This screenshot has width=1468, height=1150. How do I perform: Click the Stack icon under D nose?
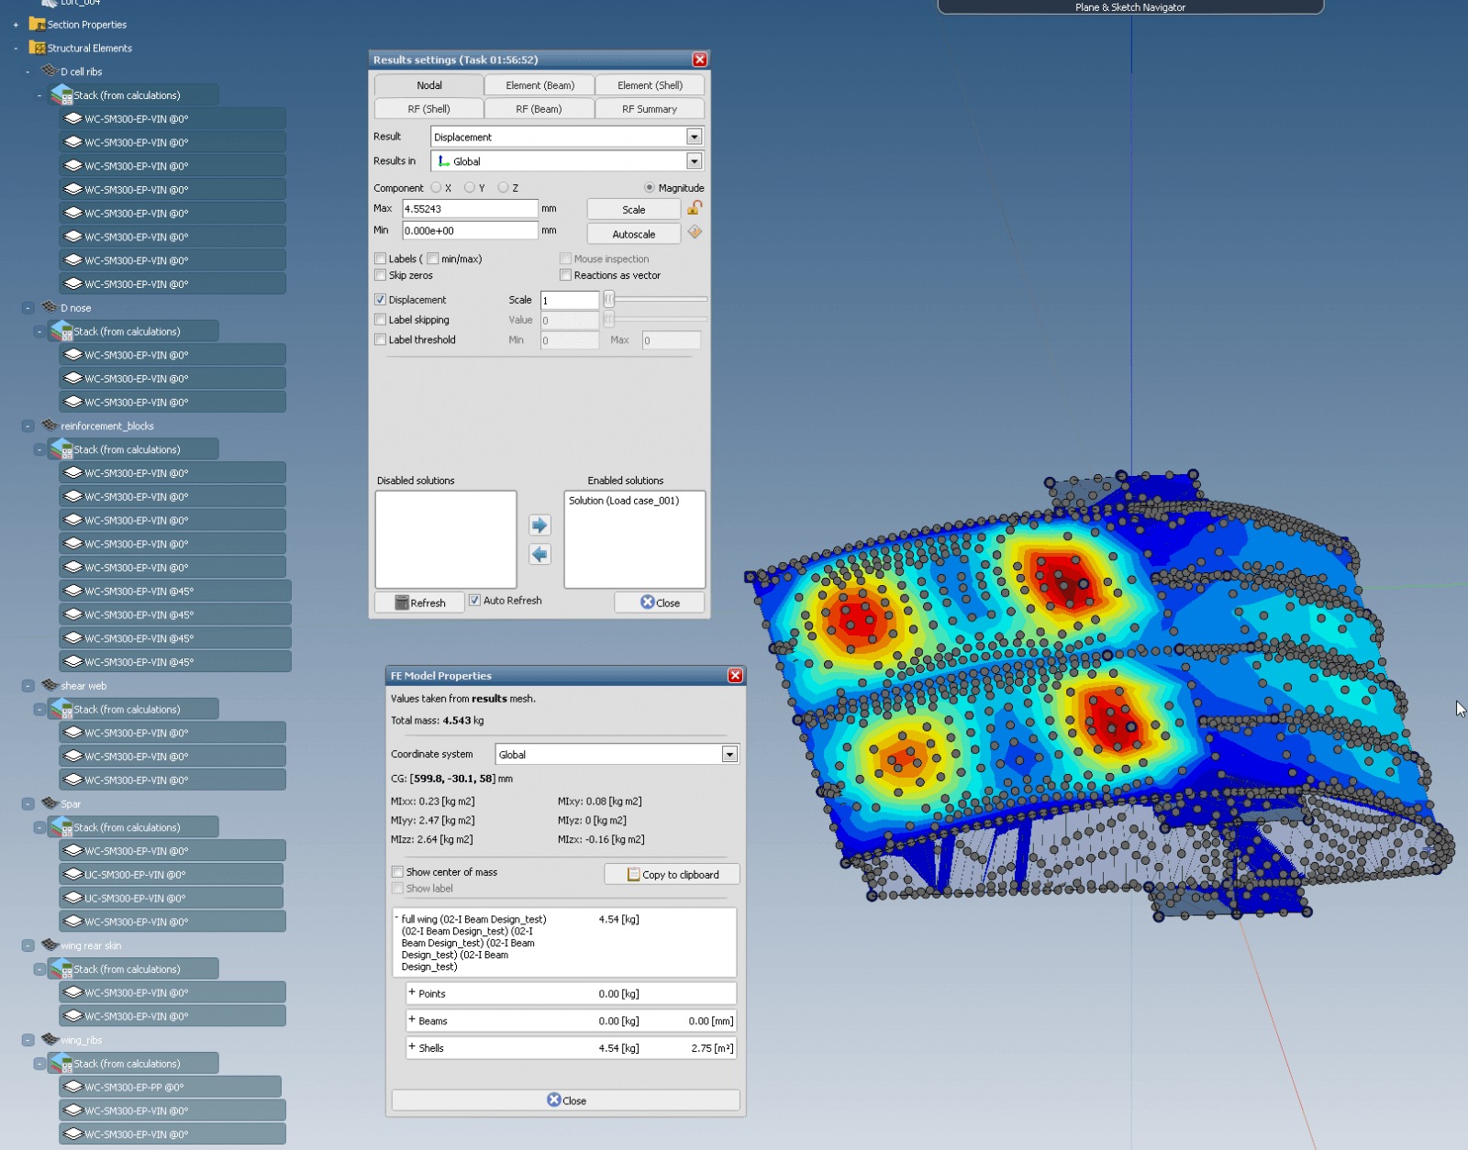coord(61,331)
